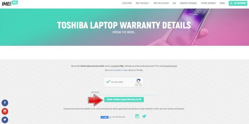Screen dimensions: 249x124
Task: Focus the serial number input field
Action: coord(124,92)
